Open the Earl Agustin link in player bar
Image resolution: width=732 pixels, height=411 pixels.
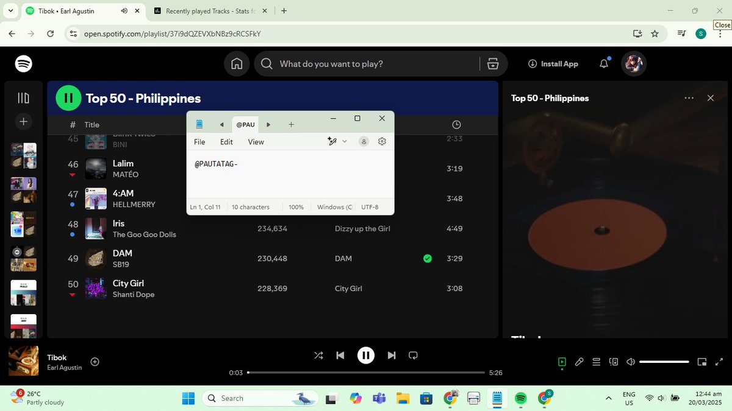click(x=64, y=368)
